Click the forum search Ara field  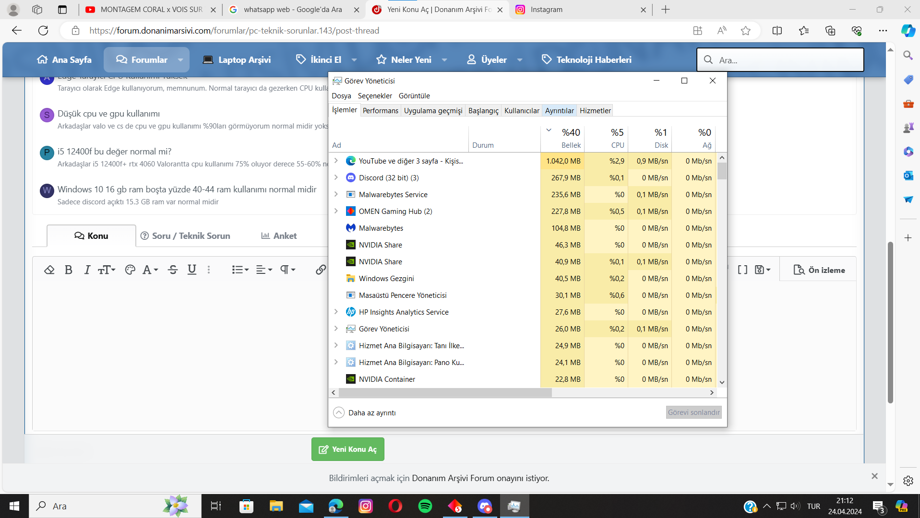pos(780,60)
